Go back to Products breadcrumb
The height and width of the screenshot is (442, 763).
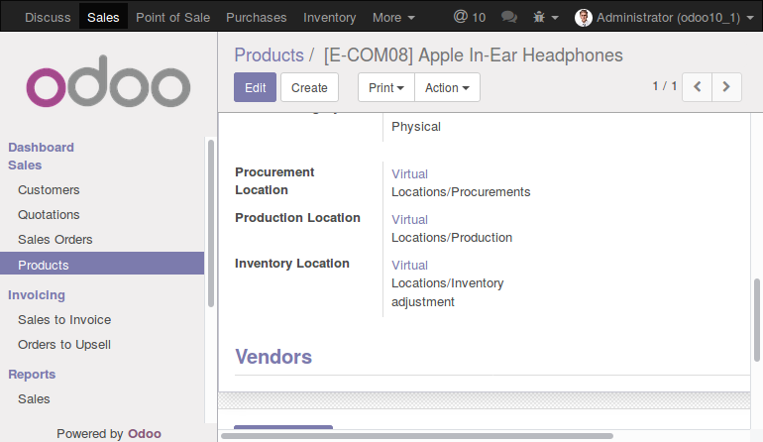point(270,55)
